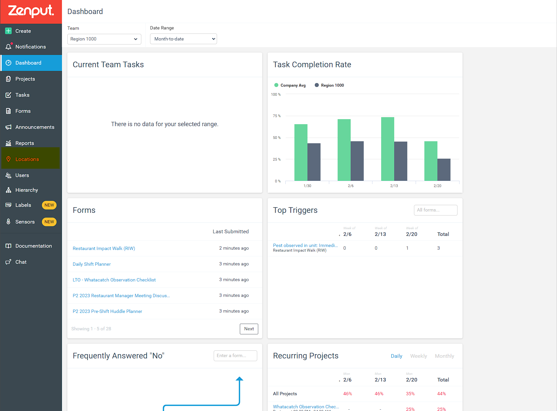Image resolution: width=557 pixels, height=411 pixels.
Task: Open Notifications bell icon
Action: click(x=9, y=47)
